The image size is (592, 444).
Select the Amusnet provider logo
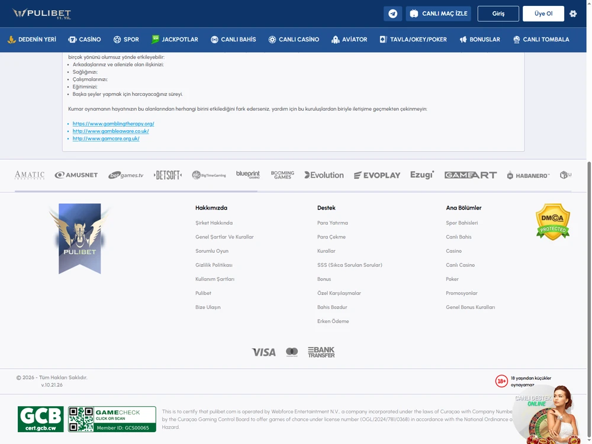point(76,175)
